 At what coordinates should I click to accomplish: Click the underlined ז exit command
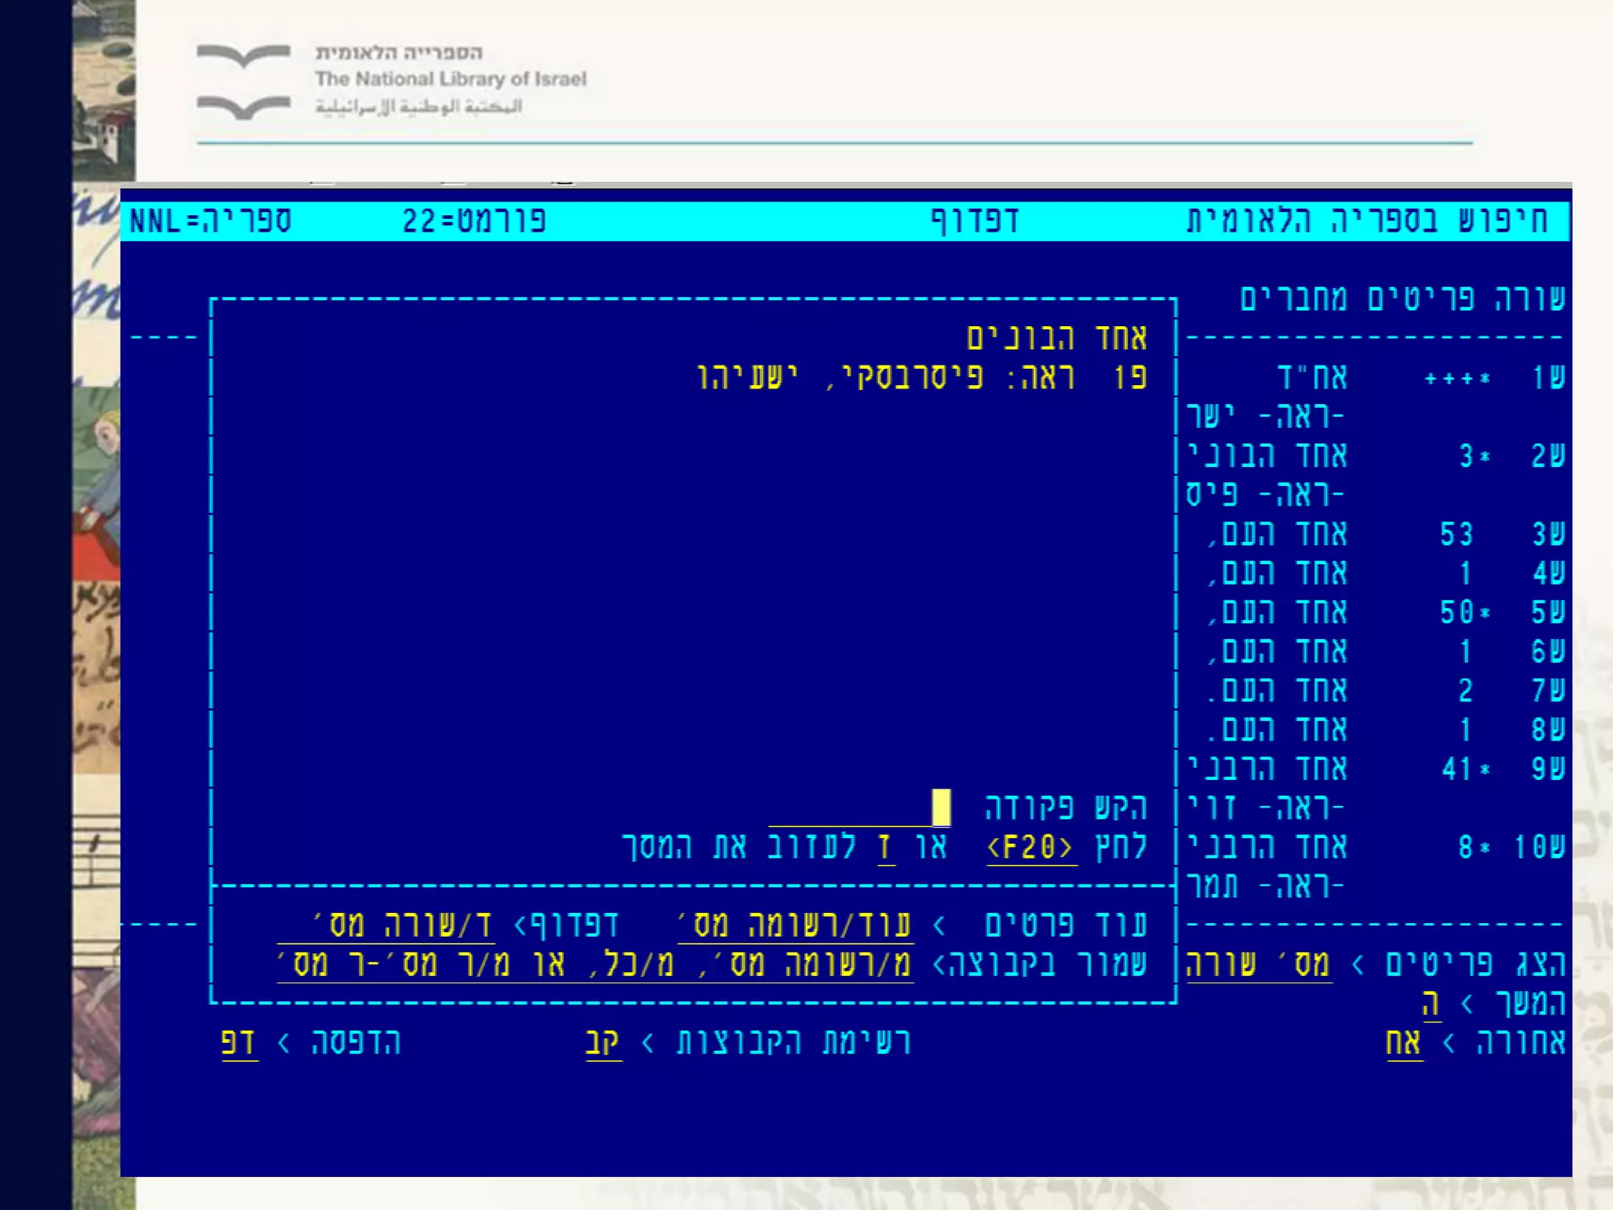886,848
